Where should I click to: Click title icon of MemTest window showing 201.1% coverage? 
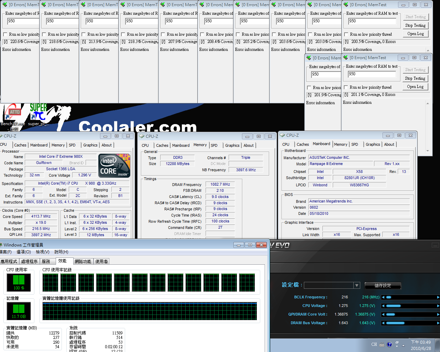click(x=345, y=58)
